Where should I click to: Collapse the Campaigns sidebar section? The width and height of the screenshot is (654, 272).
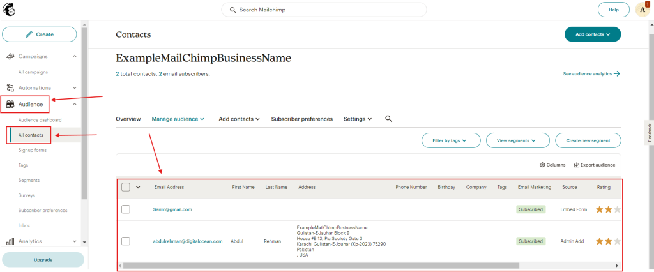(75, 56)
